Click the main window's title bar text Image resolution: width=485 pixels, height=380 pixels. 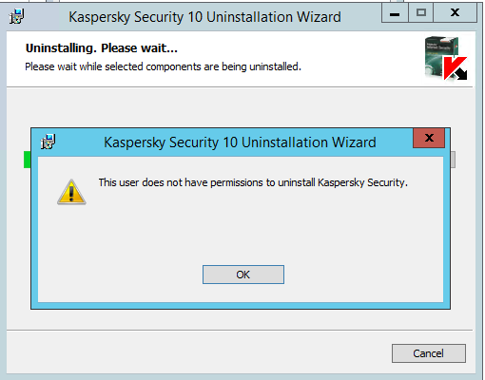pos(204,17)
